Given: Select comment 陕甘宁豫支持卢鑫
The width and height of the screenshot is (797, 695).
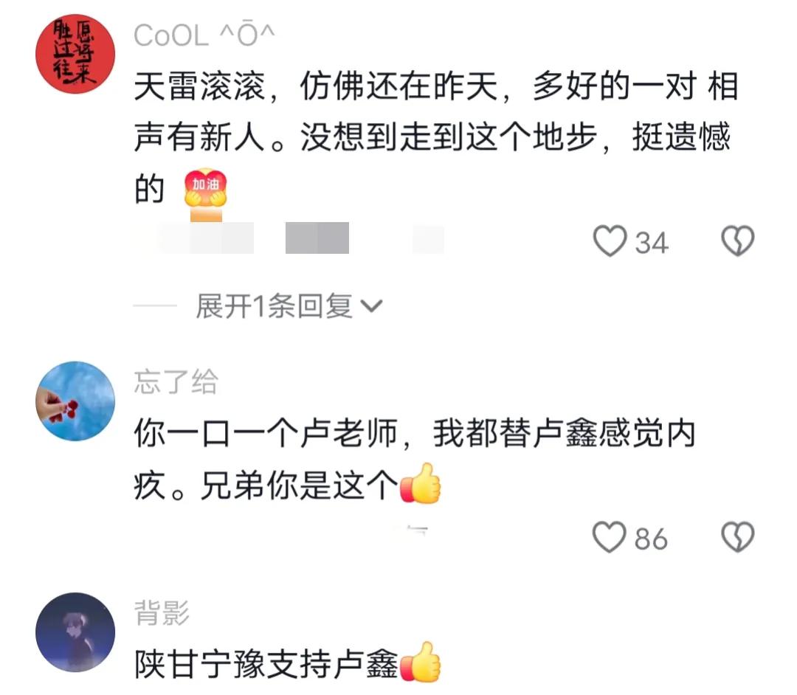Looking at the screenshot, I should click(x=266, y=663).
